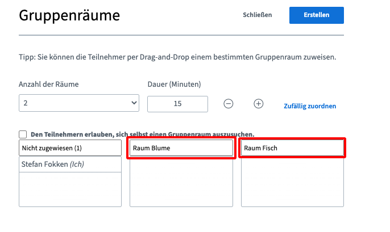Click the minus icon to decrease duration

click(229, 104)
